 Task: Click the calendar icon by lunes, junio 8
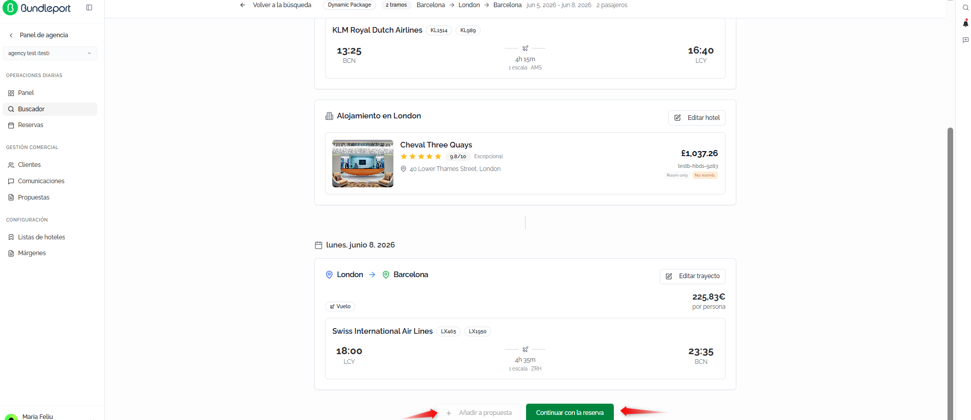(319, 245)
